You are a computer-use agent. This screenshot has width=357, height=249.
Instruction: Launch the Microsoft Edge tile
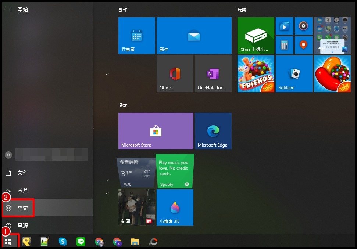[213, 131]
